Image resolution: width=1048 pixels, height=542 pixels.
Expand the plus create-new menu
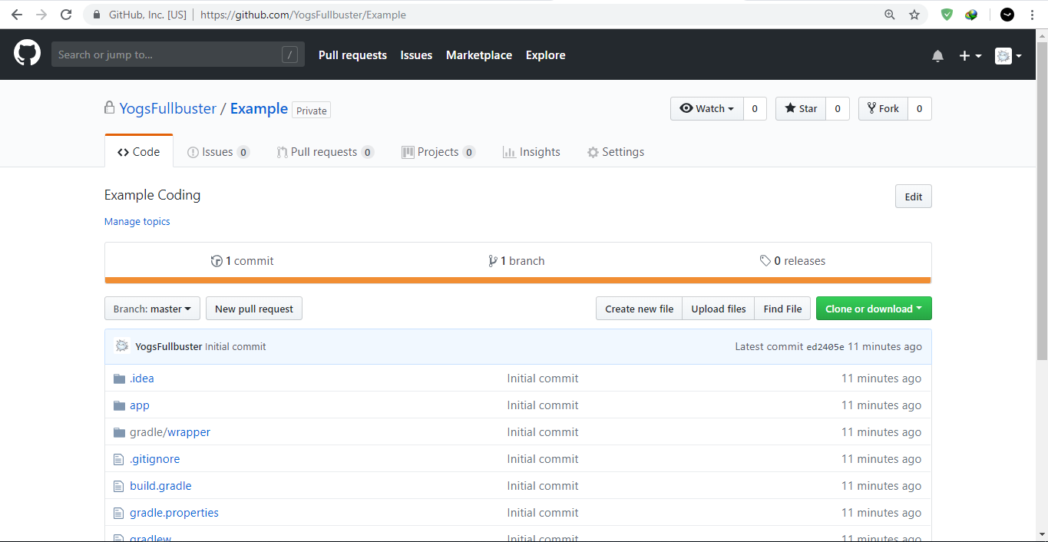[x=970, y=55]
